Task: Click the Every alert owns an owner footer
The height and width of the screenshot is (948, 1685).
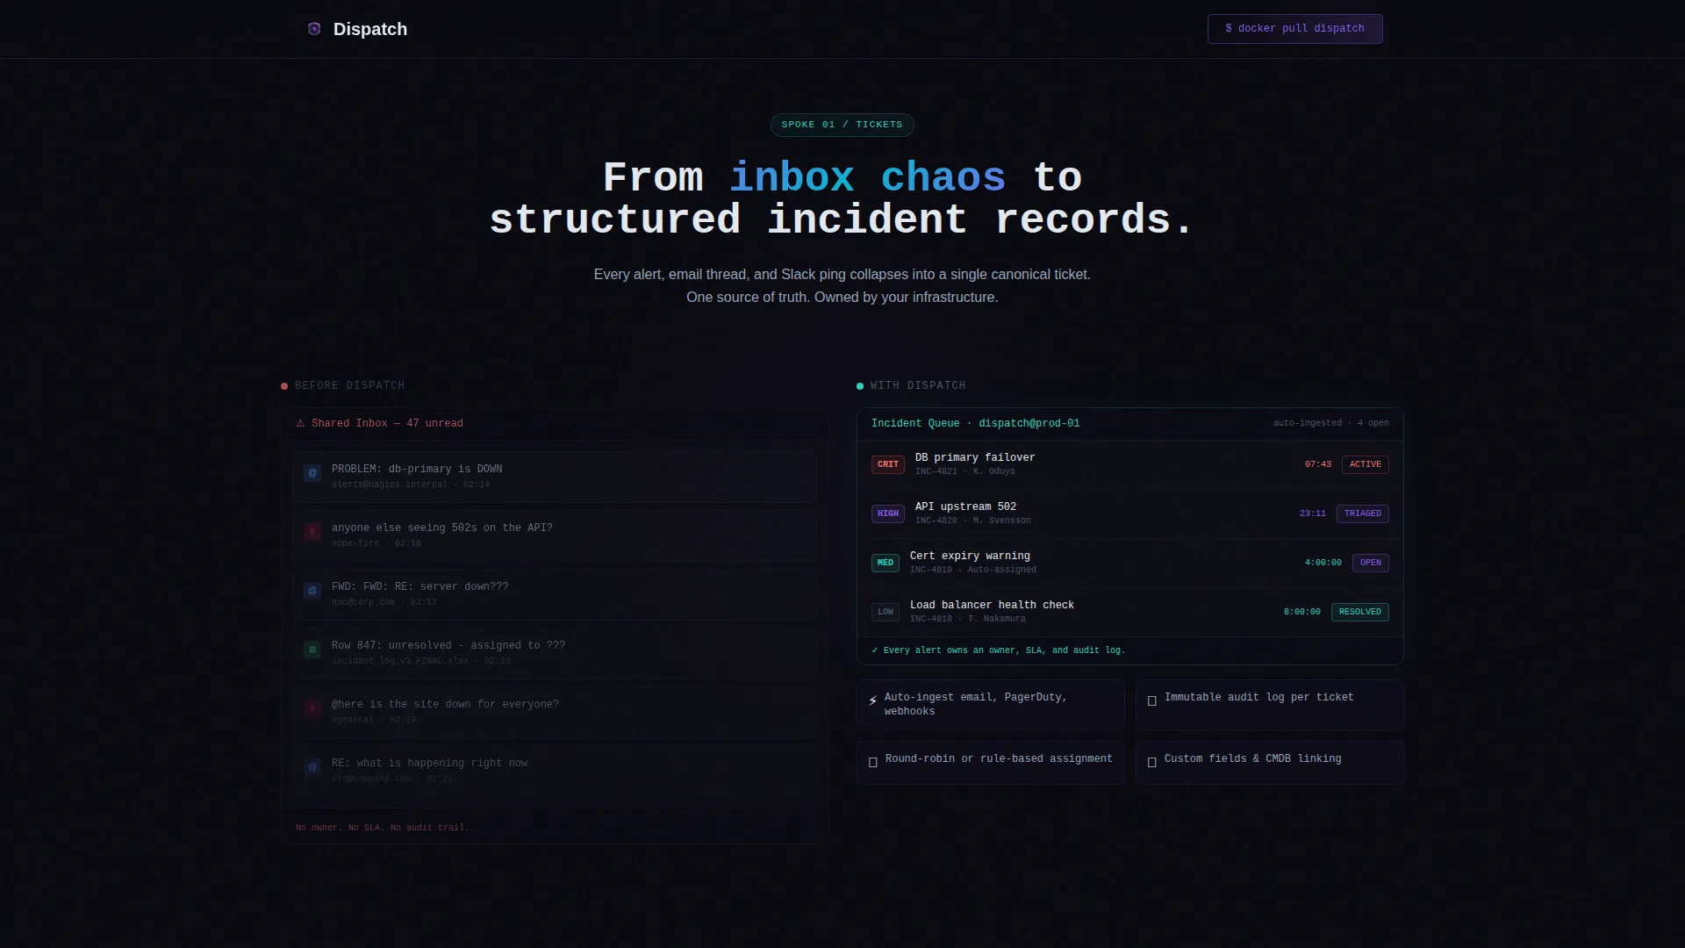Action: tap(998, 650)
